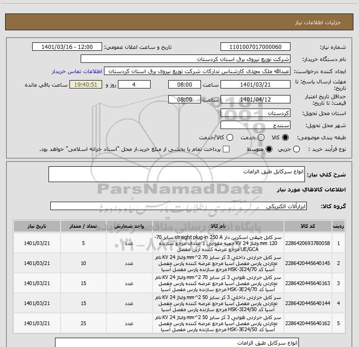Click the price validity time 08:00 field
Viewport: 359px width, 347px height.
[x=185, y=99]
